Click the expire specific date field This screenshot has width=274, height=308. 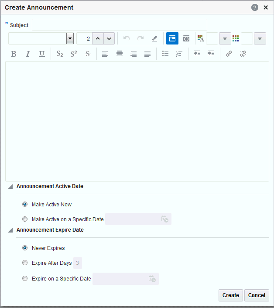pyautogui.click(x=126, y=279)
